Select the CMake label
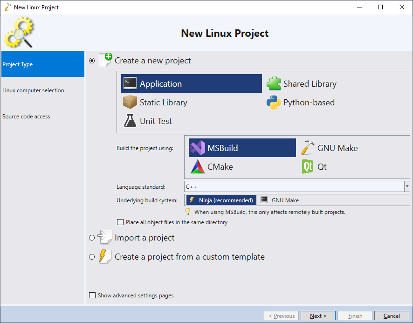413x323 pixels. pyautogui.click(x=220, y=167)
